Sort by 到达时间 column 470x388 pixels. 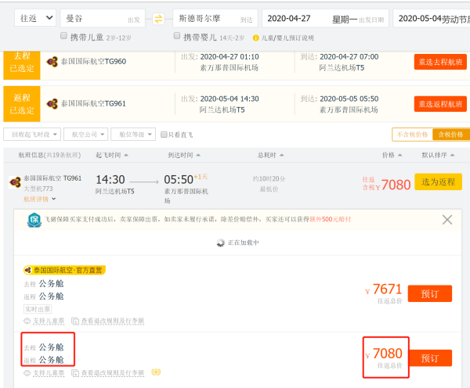pyautogui.click(x=184, y=155)
